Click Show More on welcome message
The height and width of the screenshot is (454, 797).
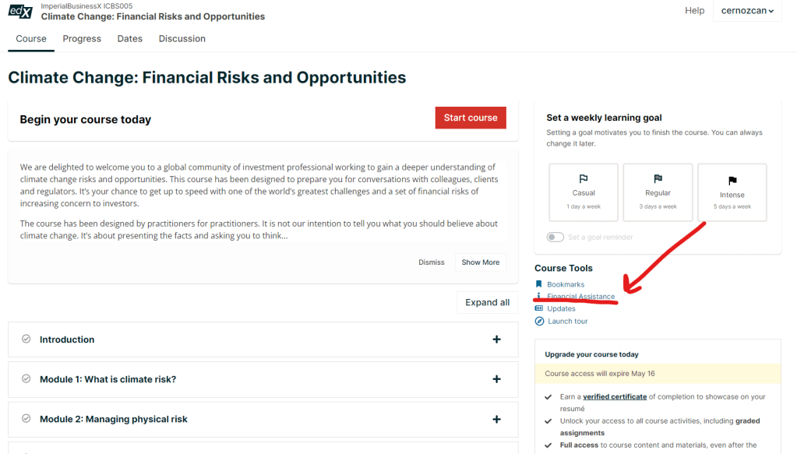pos(480,262)
